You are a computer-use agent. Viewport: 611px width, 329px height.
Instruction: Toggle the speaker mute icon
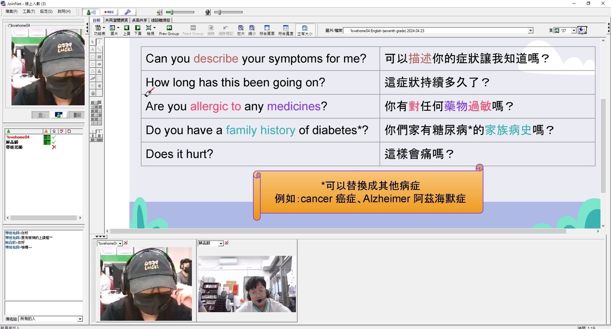tap(159, 12)
